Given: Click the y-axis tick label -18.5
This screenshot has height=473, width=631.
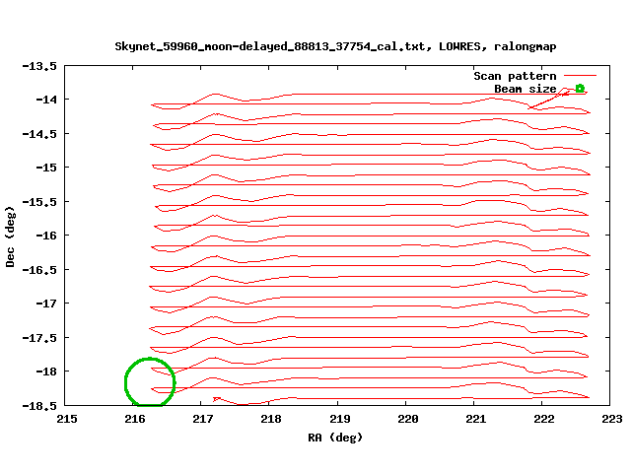Looking at the screenshot, I should click(39, 406).
